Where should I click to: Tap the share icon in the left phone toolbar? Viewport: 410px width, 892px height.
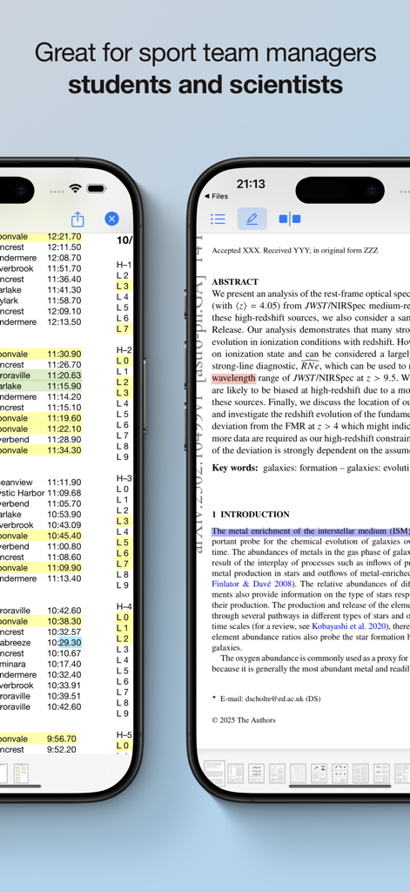point(77,219)
